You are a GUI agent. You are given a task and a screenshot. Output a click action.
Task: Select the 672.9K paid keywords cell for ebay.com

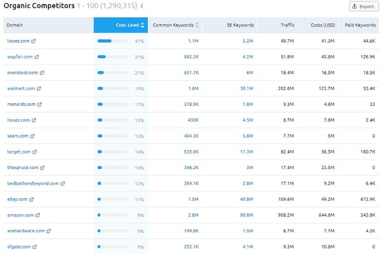coord(367,199)
